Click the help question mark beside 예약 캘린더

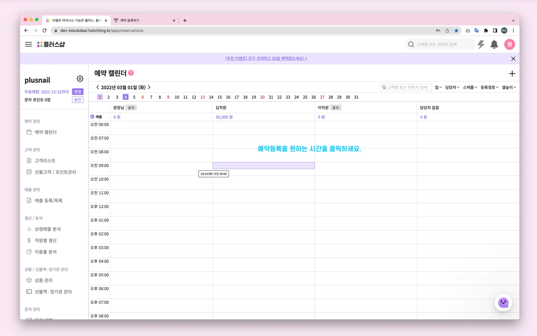coord(131,73)
